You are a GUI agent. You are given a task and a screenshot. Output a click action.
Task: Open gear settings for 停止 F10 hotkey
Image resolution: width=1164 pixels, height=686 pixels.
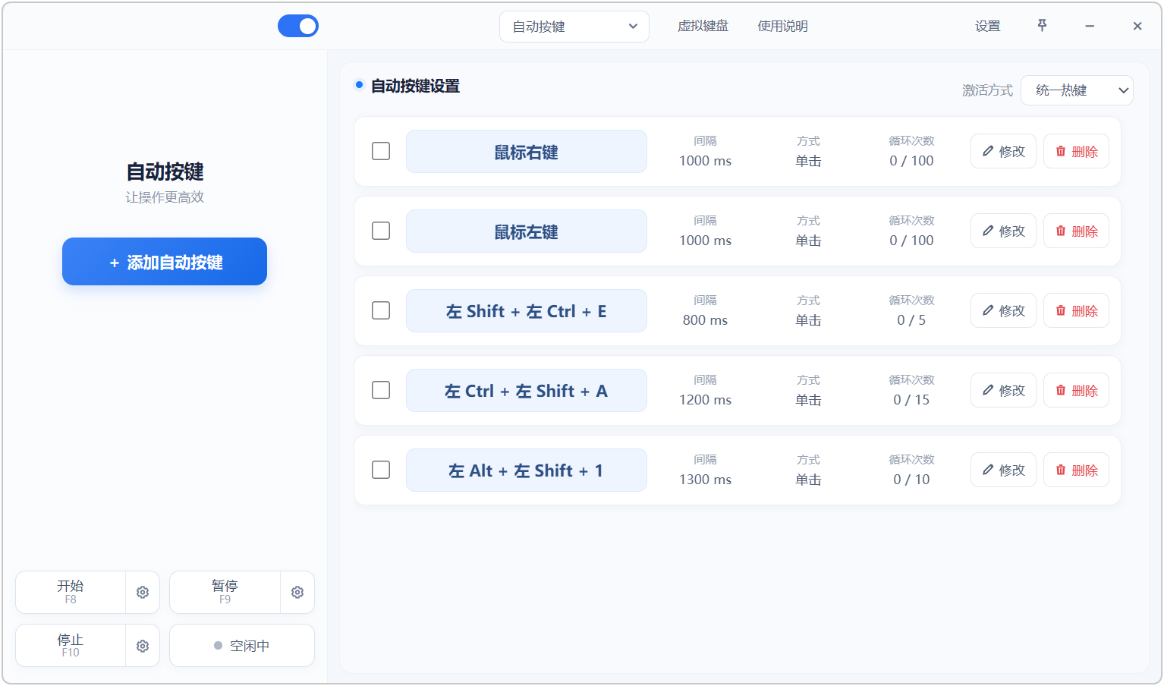[x=143, y=647]
